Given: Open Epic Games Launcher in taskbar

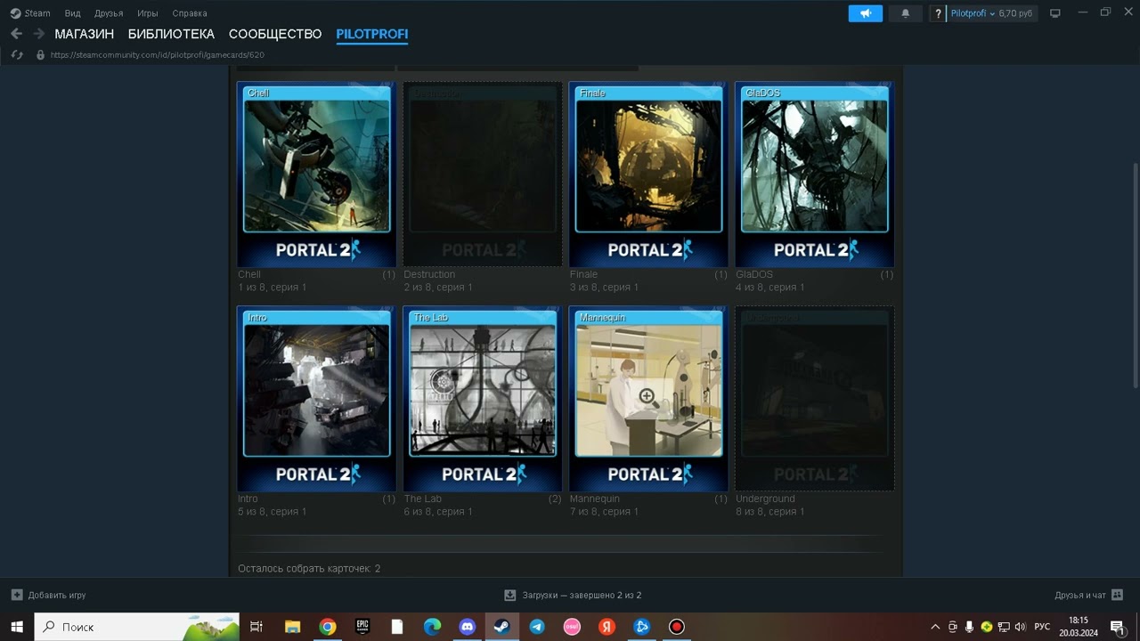Looking at the screenshot, I should click(x=362, y=627).
